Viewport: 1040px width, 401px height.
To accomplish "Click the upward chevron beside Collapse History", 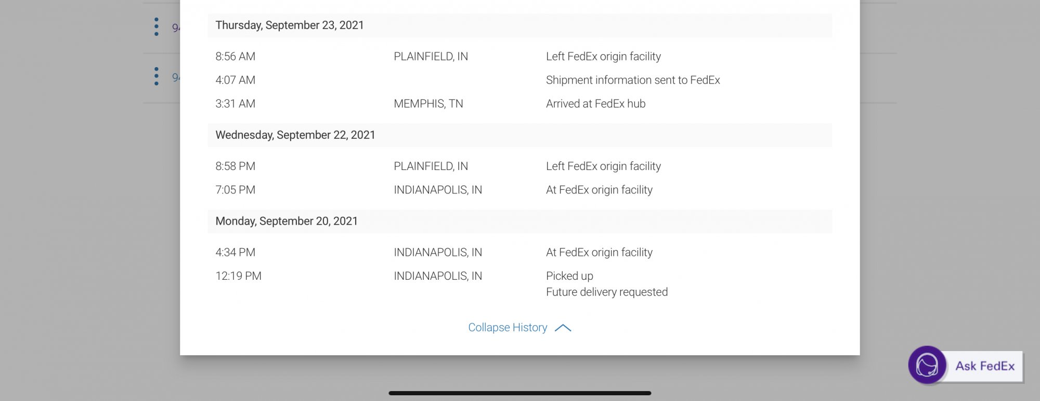I will (x=563, y=328).
